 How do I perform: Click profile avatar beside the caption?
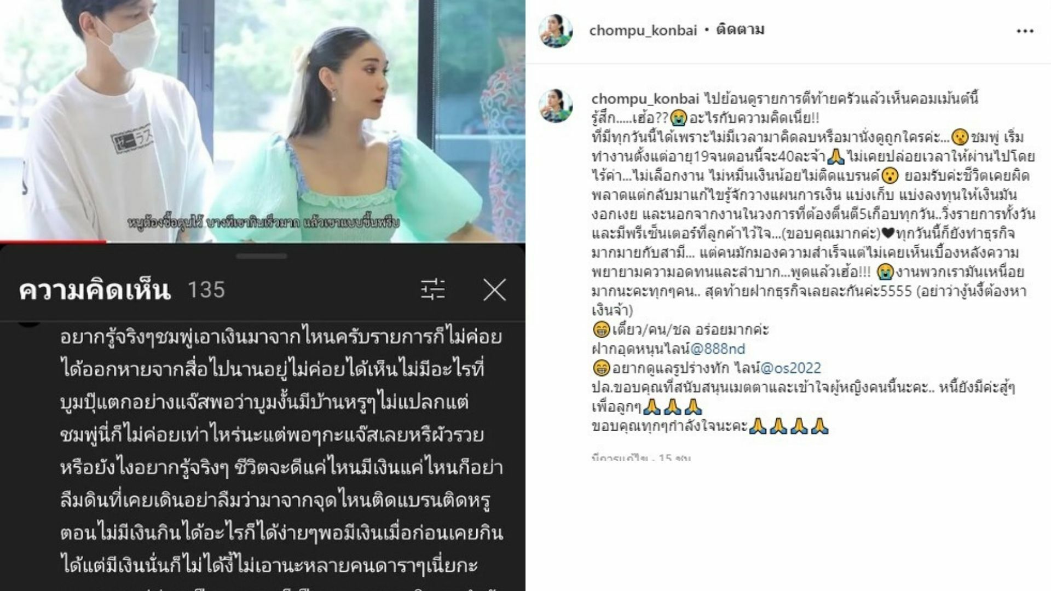pos(556,105)
